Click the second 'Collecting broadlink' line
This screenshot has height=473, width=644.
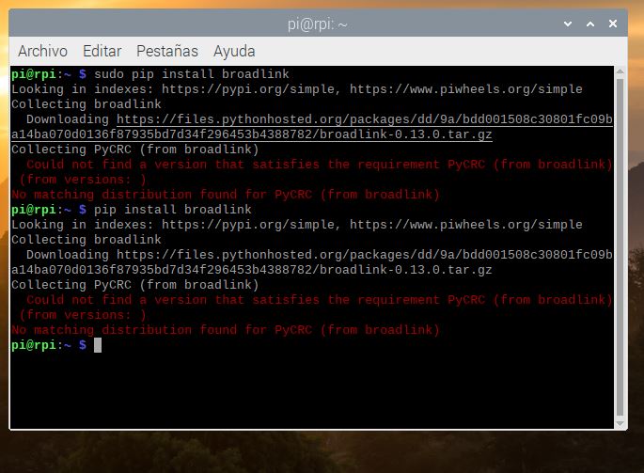[86, 239]
